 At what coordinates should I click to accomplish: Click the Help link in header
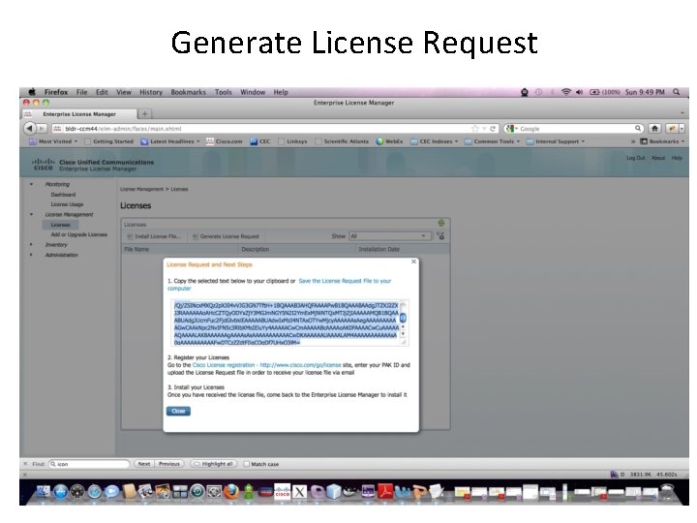pos(677,158)
